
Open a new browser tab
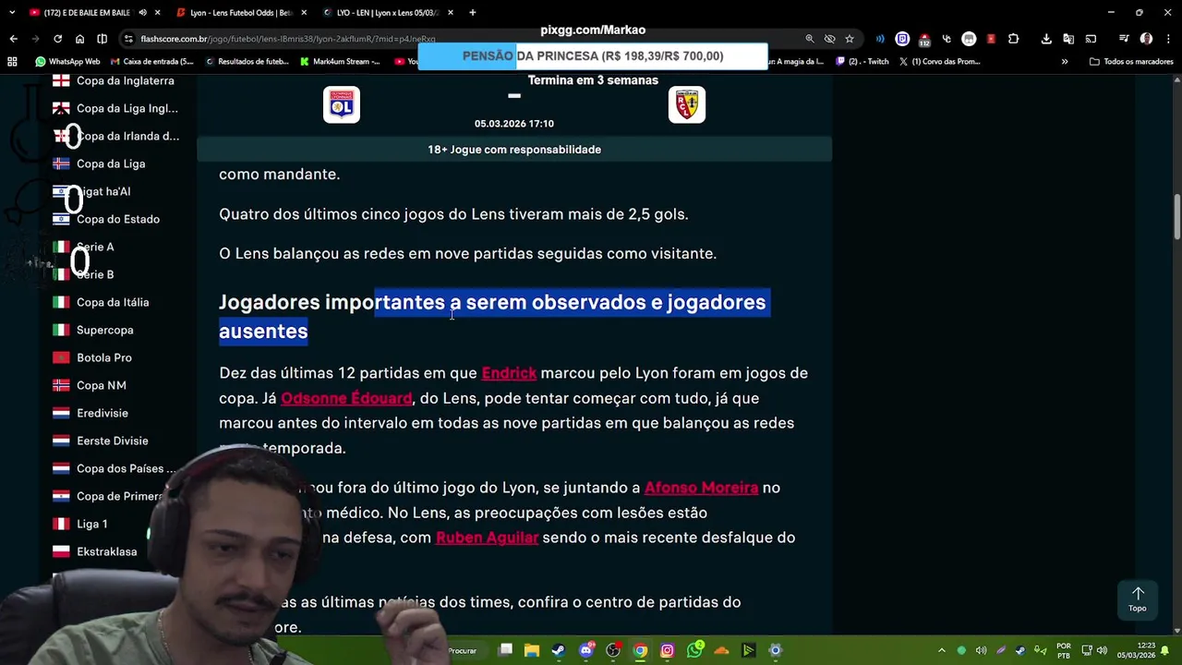click(472, 13)
